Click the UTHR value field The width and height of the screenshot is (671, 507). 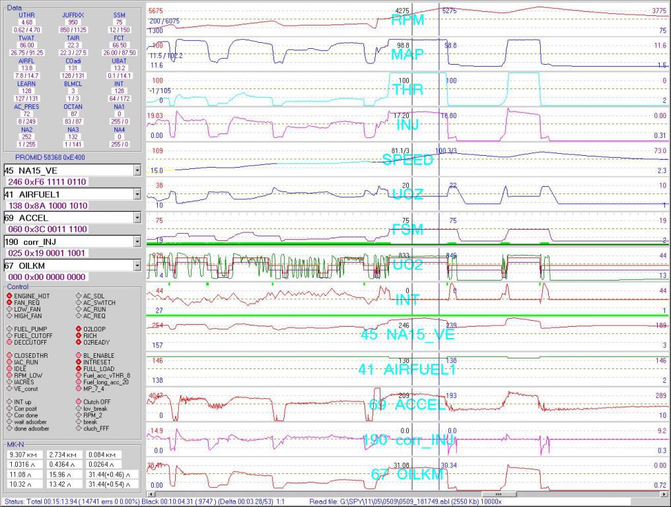(x=27, y=22)
